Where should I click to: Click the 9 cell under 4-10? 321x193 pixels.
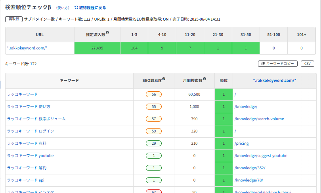click(162, 48)
